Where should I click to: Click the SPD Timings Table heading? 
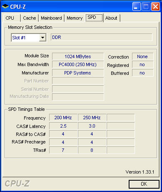[x=26, y=109]
